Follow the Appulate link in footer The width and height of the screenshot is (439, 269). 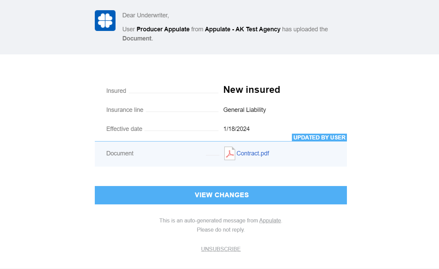click(x=270, y=220)
